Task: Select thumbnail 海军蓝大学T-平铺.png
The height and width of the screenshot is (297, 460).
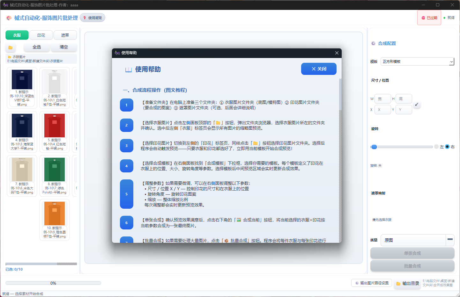Action: pyautogui.click(x=22, y=132)
